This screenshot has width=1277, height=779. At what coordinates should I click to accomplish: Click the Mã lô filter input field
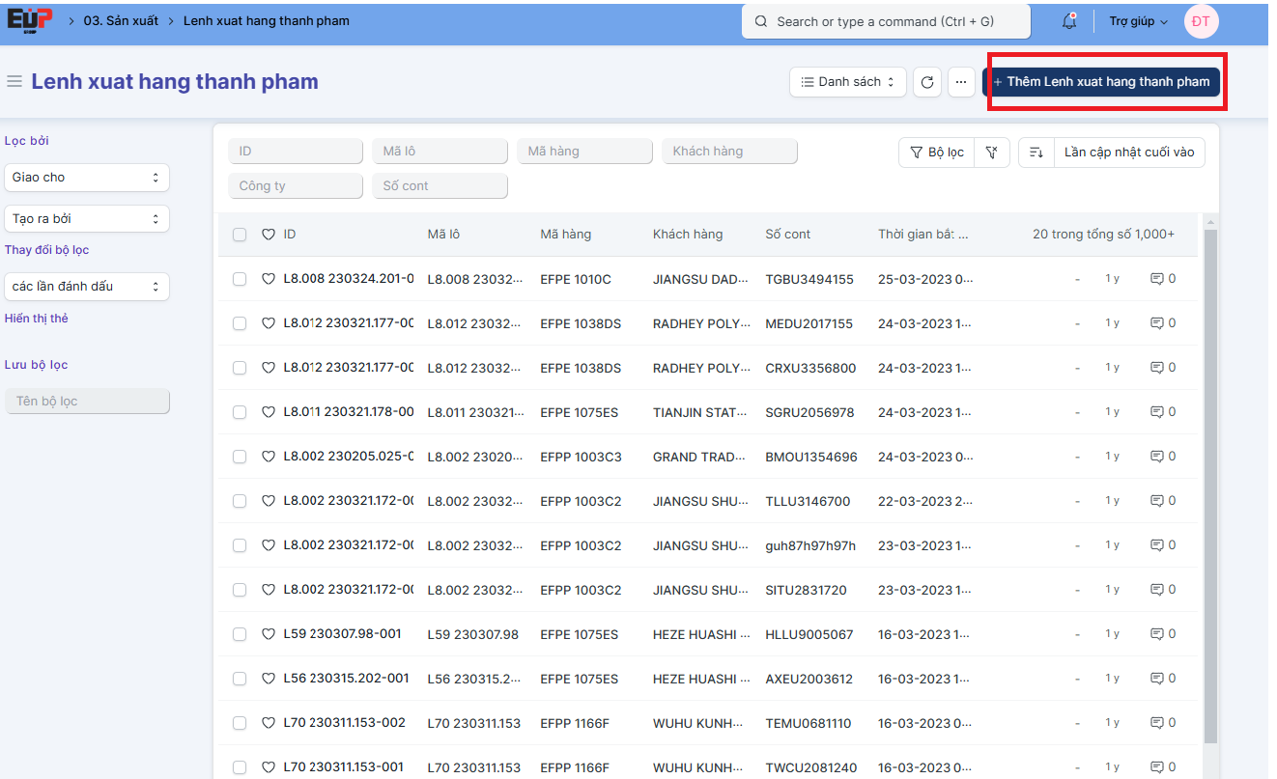[x=440, y=152]
